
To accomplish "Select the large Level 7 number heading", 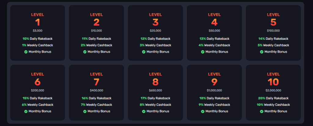I will tap(96, 82).
